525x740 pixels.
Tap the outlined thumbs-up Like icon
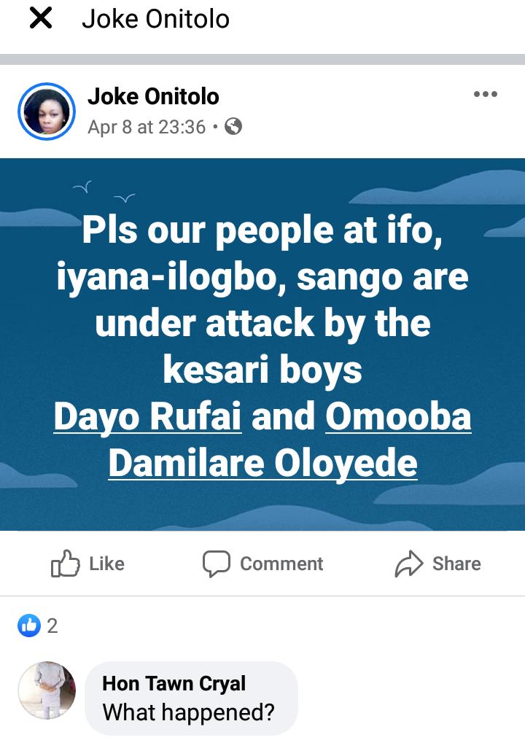tap(66, 564)
